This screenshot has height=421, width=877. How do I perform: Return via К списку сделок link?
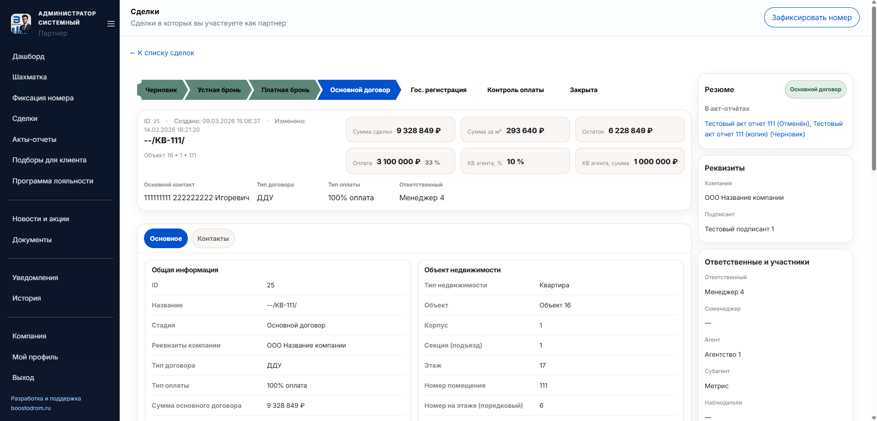[x=162, y=53]
